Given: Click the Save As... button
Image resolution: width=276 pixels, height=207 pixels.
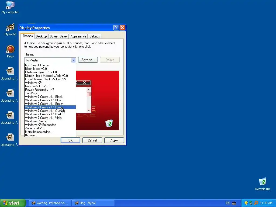Looking at the screenshot, I should (88, 60).
